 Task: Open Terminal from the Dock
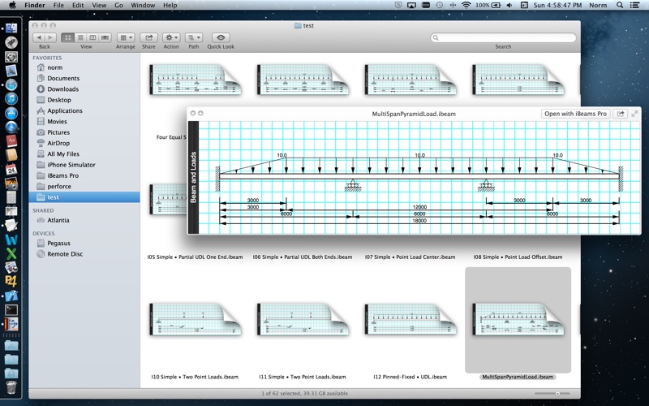click(x=11, y=309)
